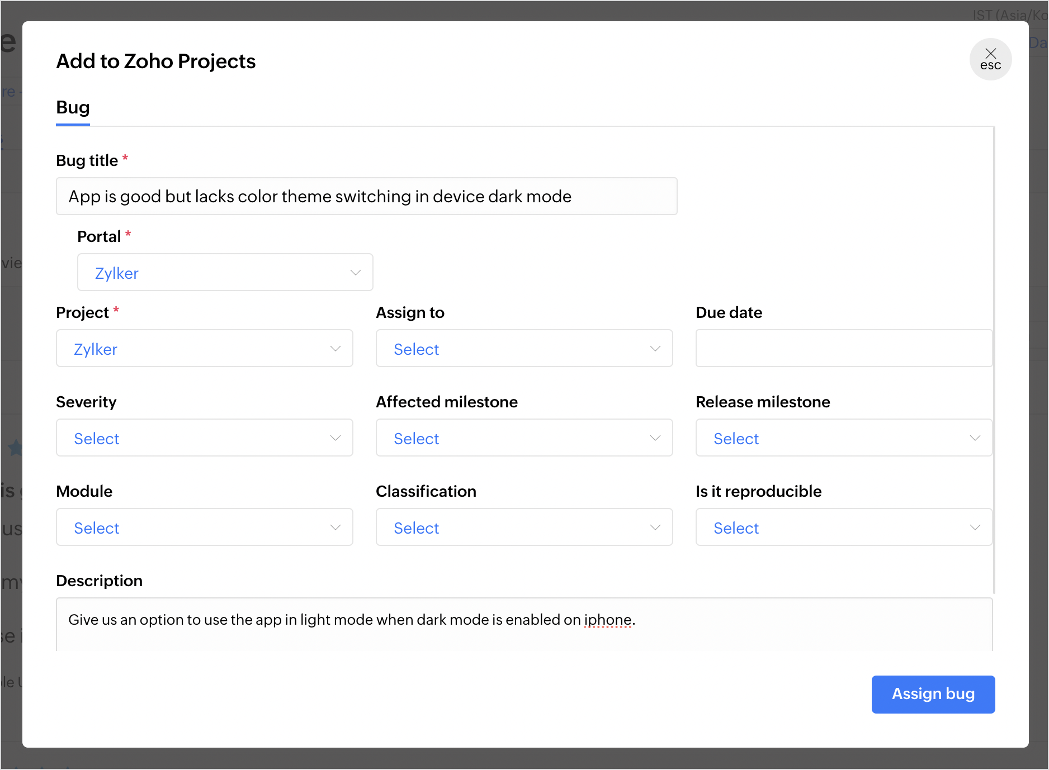Click the misspelled word iphone in description

[x=608, y=620]
